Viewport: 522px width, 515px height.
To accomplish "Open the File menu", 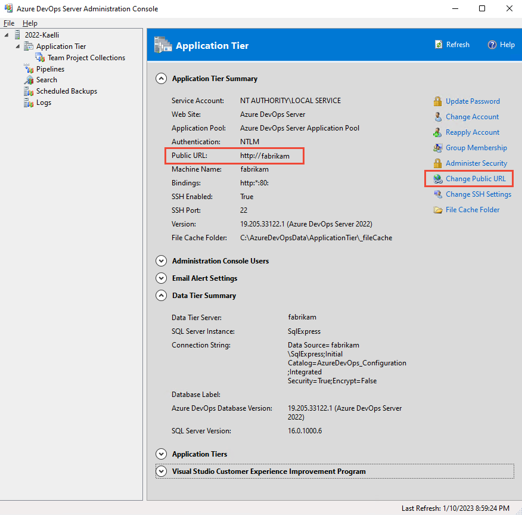I will [9, 23].
